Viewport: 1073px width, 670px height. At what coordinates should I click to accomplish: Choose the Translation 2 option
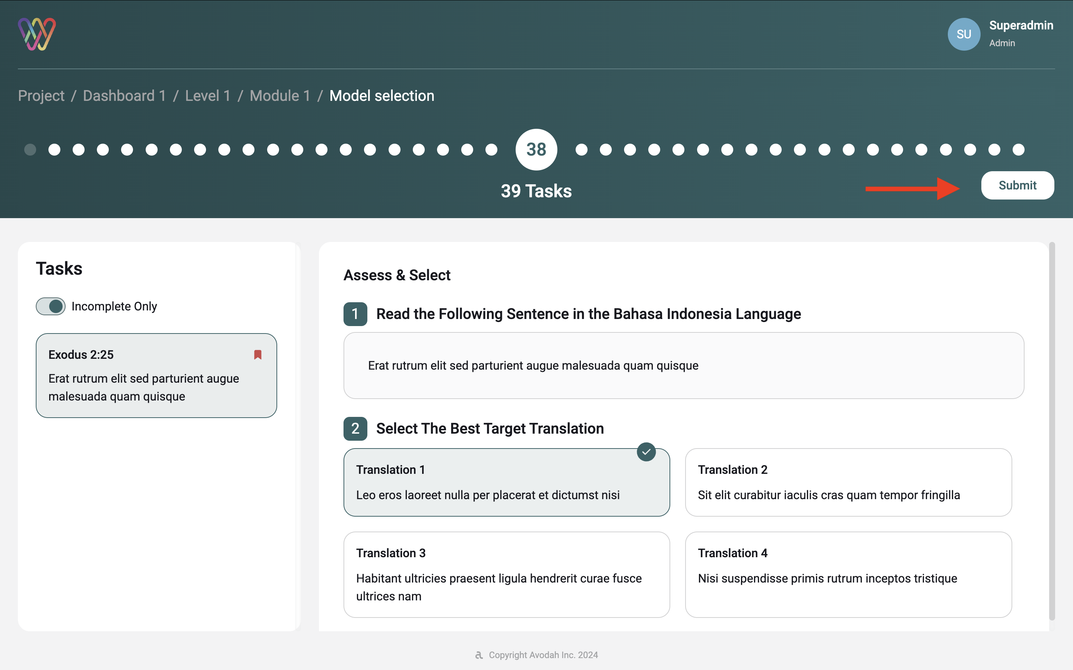[848, 482]
